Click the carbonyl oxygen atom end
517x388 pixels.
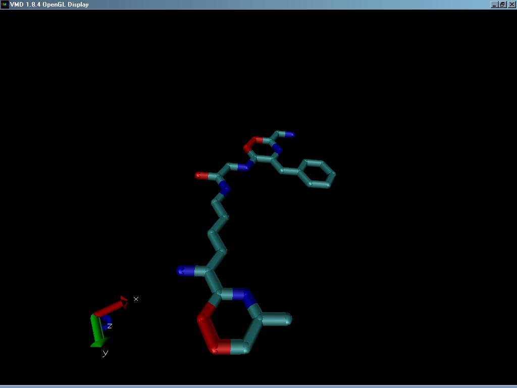pyautogui.click(x=201, y=175)
